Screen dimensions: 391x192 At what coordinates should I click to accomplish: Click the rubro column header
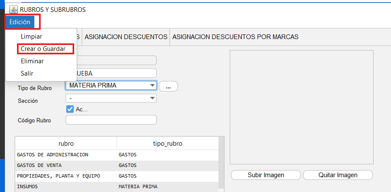[66, 144]
